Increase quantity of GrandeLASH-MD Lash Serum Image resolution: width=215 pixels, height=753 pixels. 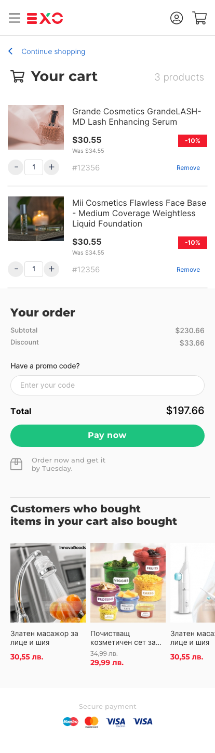coord(51,167)
